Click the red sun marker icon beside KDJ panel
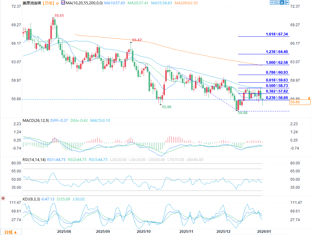 coord(3,198)
